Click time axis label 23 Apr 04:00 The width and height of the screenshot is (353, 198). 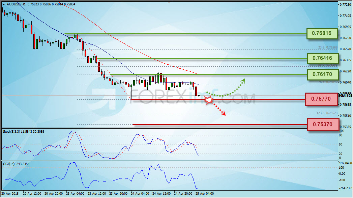coord(75,194)
